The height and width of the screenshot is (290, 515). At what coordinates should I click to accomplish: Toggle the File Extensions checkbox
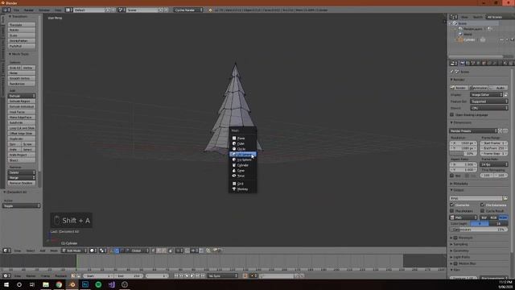tap(483, 205)
